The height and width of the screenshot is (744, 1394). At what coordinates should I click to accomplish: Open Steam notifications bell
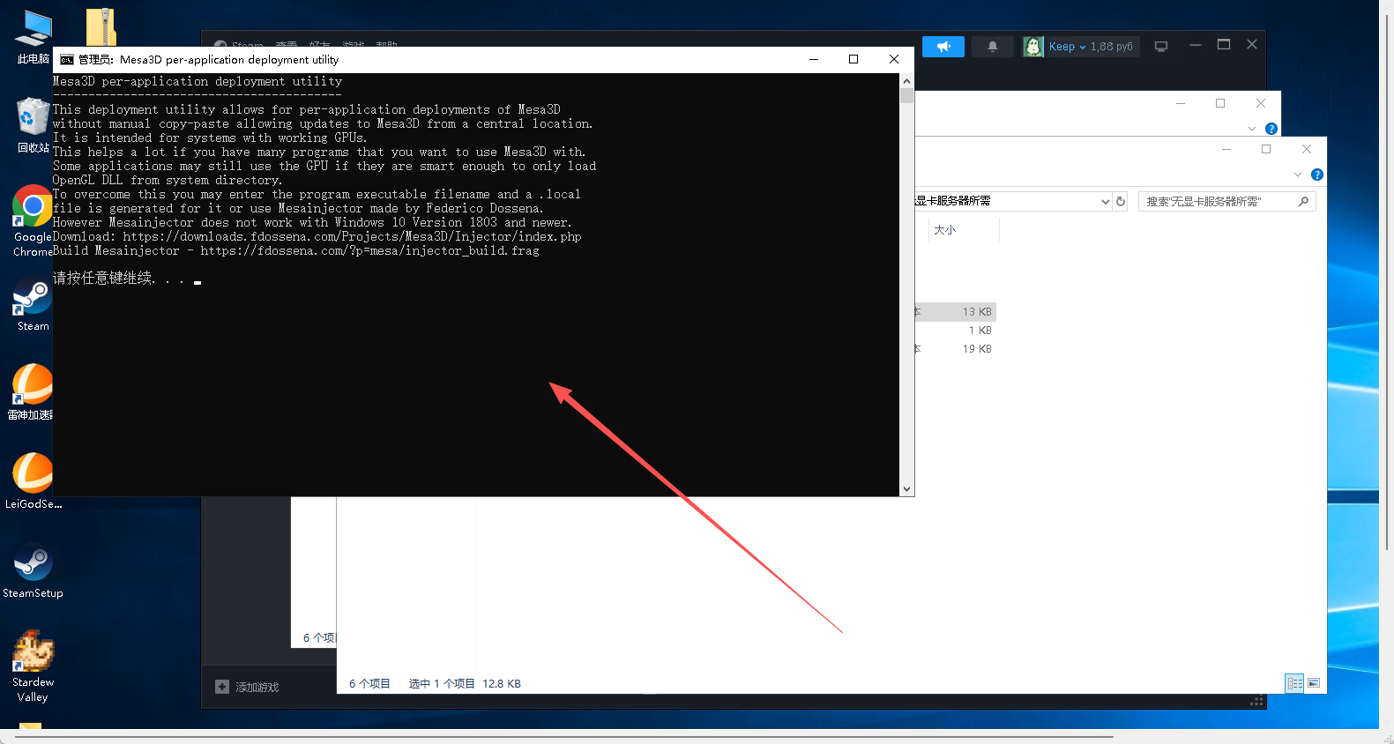[992, 47]
